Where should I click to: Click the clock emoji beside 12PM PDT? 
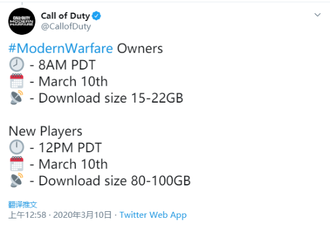[17, 147]
